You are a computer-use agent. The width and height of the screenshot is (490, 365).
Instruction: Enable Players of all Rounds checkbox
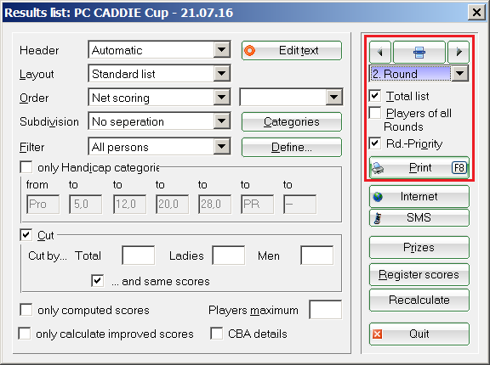[375, 113]
